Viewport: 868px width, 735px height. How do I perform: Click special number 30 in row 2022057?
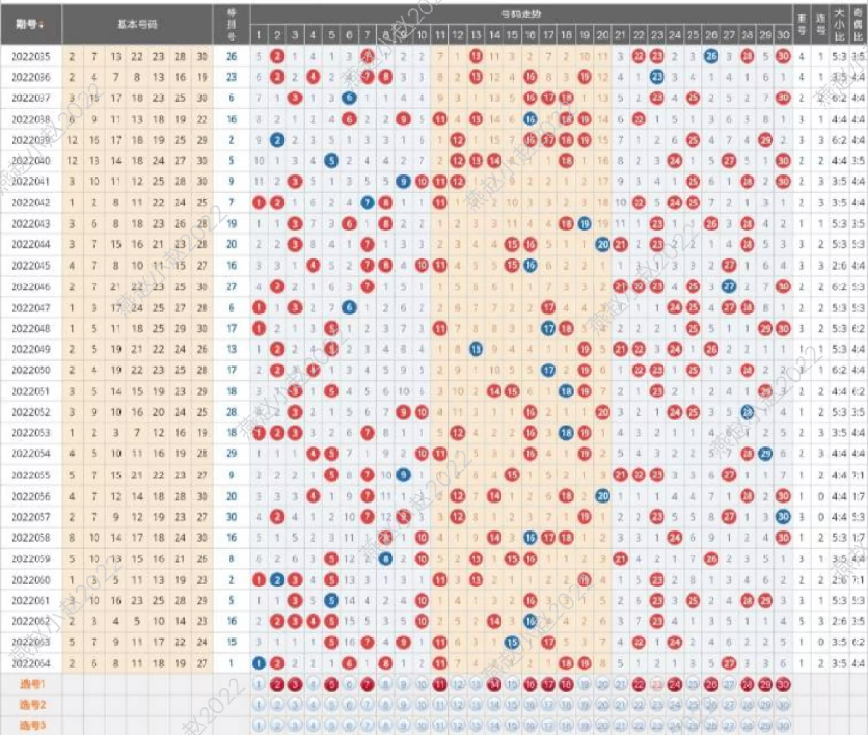(231, 517)
